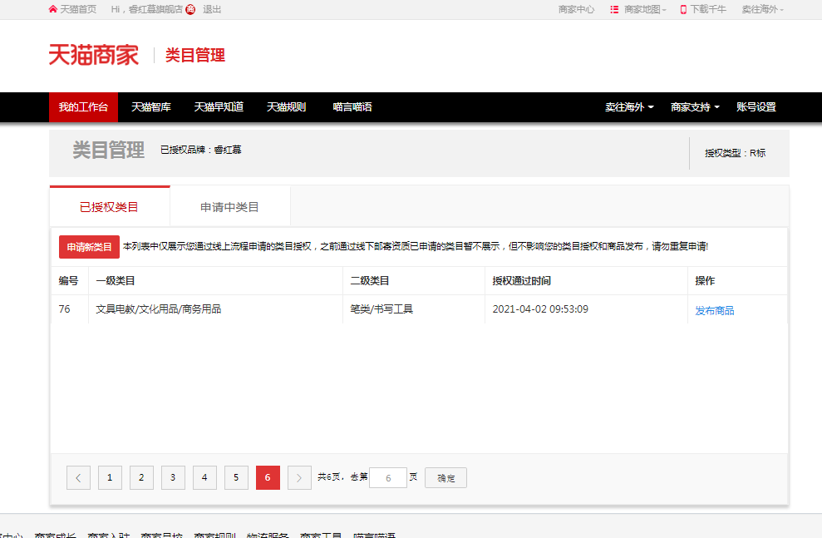Click the 编号 column header
This screenshot has width=822, height=538.
pos(69,280)
